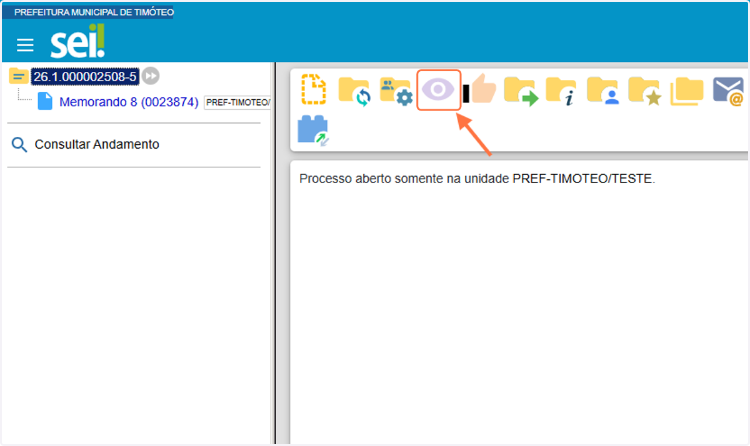
Task: Click Prefeitura Municipal de Timóteo header text
Action: point(94,12)
